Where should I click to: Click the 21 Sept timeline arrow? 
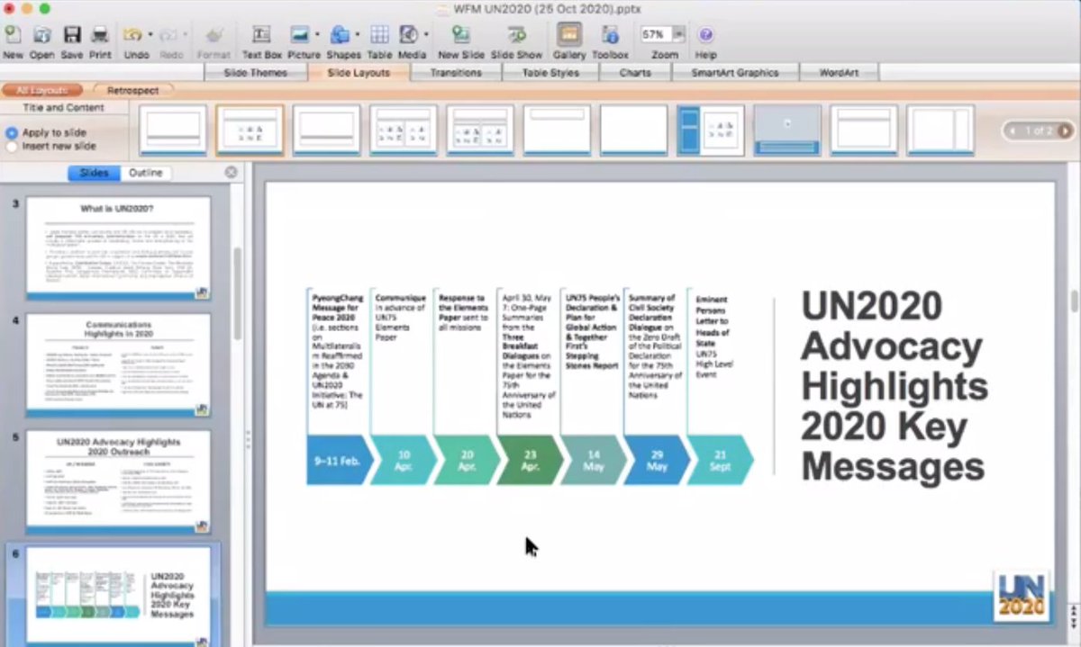click(x=721, y=461)
